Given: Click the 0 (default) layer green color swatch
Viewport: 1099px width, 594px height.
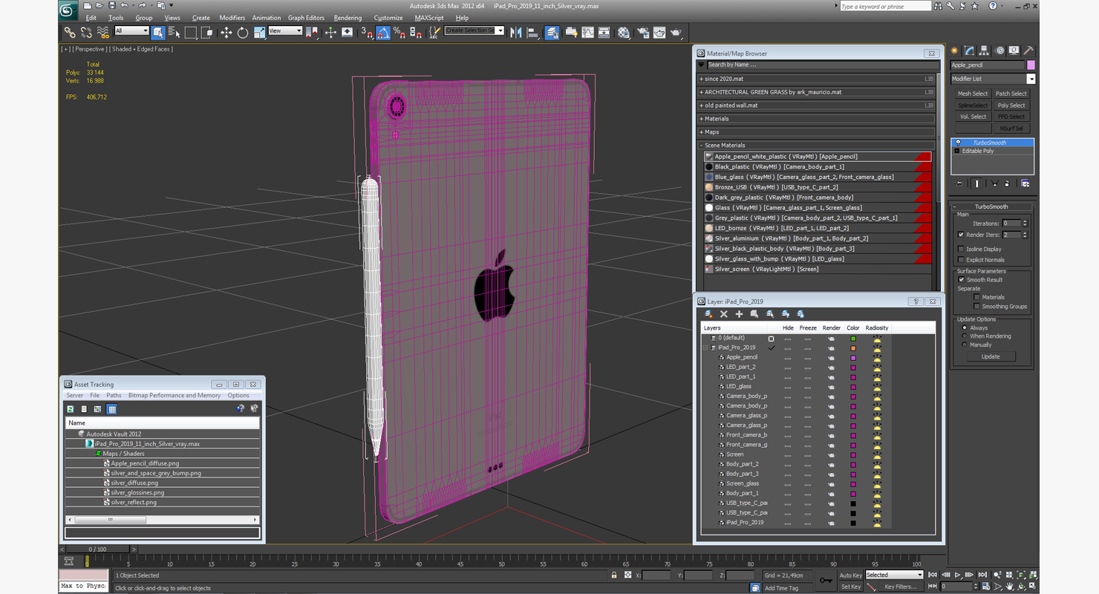Looking at the screenshot, I should point(853,339).
